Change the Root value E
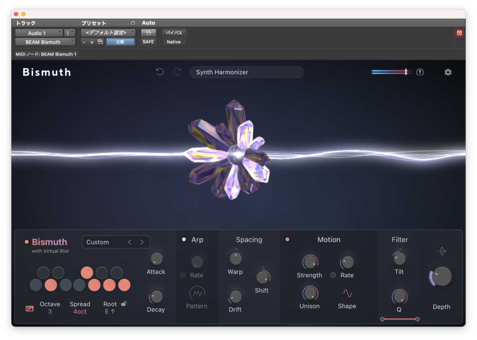 pyautogui.click(x=110, y=312)
